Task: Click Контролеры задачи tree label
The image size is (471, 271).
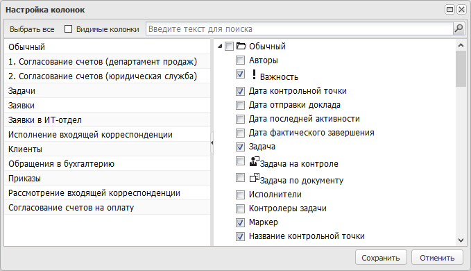Action: tap(287, 208)
